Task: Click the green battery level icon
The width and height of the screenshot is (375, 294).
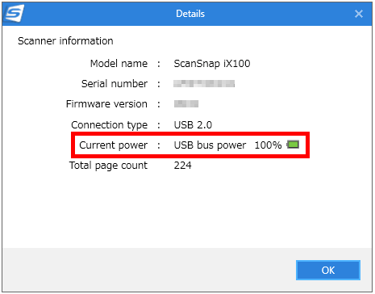Action: tap(293, 145)
